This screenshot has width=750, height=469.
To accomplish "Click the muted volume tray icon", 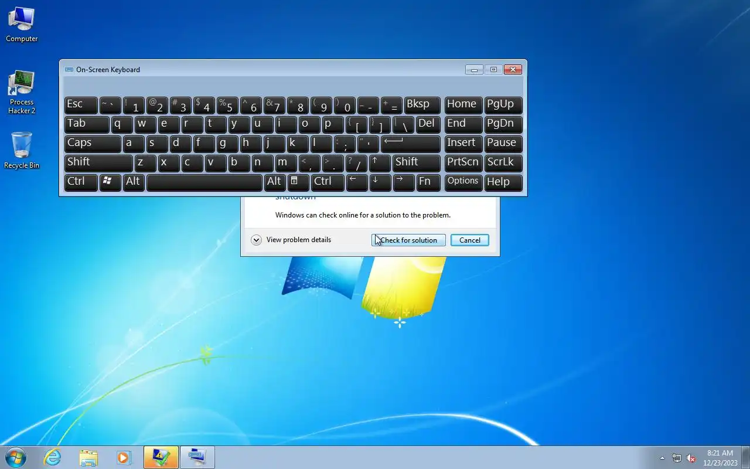I will [691, 458].
